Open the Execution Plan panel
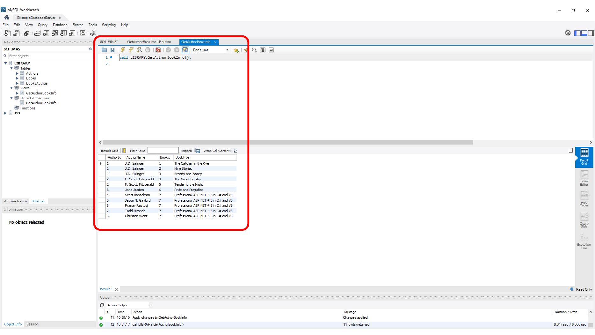The image size is (595, 335). click(x=584, y=242)
